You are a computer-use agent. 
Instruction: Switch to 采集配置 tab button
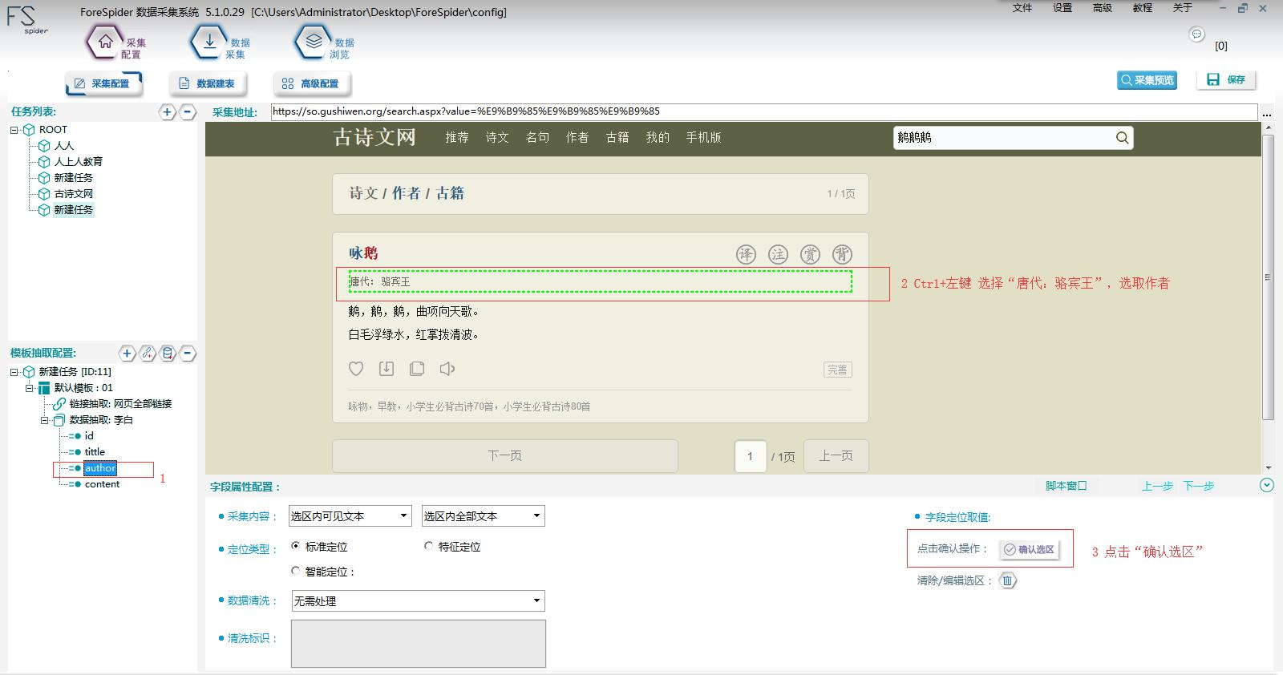point(103,83)
